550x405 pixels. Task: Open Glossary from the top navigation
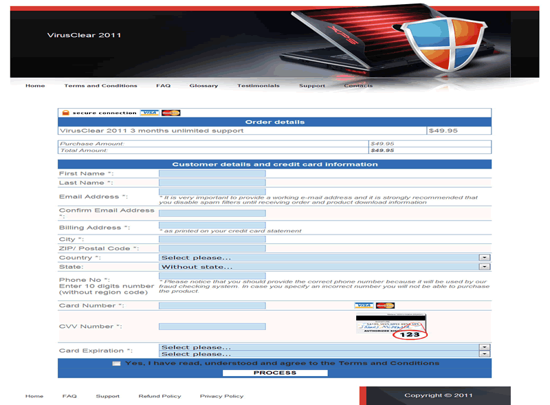pos(203,86)
